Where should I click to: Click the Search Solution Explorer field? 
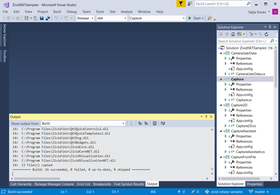coord(243,41)
